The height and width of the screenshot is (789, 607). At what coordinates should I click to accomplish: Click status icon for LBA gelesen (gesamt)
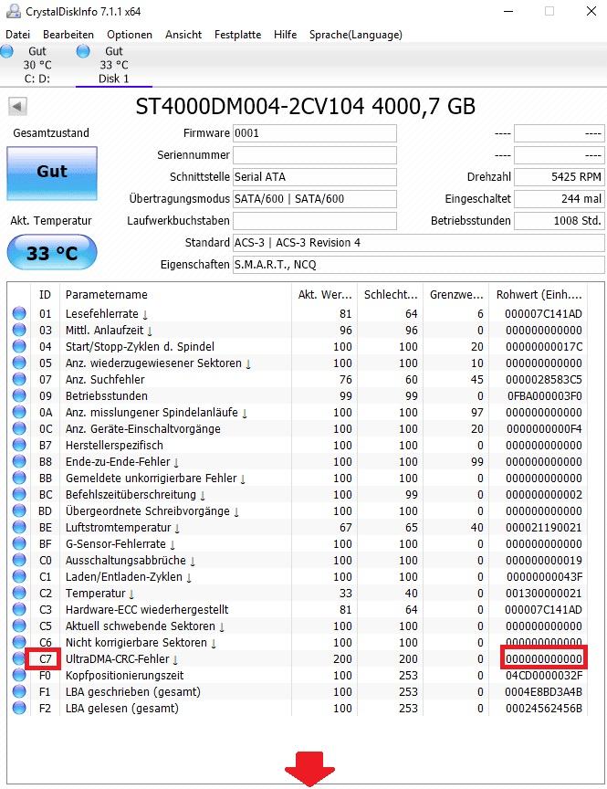pyautogui.click(x=19, y=708)
